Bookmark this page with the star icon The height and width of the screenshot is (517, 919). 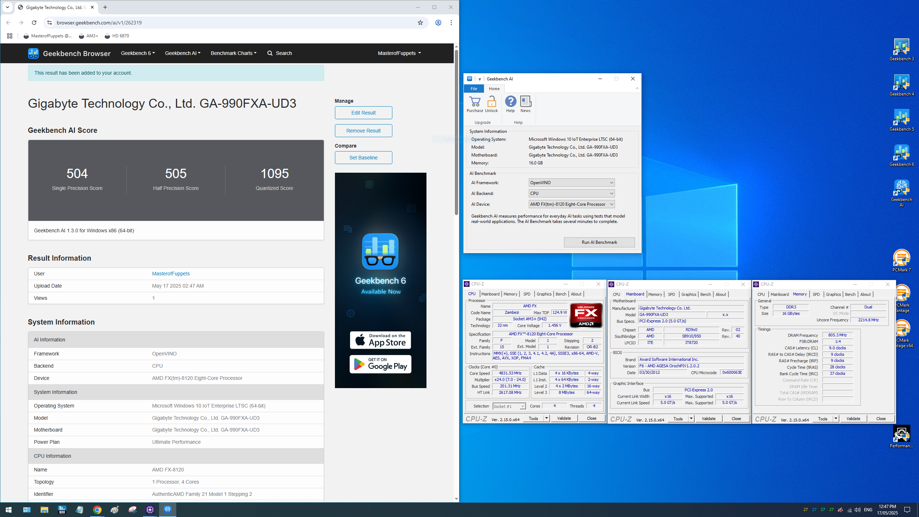pos(420,23)
